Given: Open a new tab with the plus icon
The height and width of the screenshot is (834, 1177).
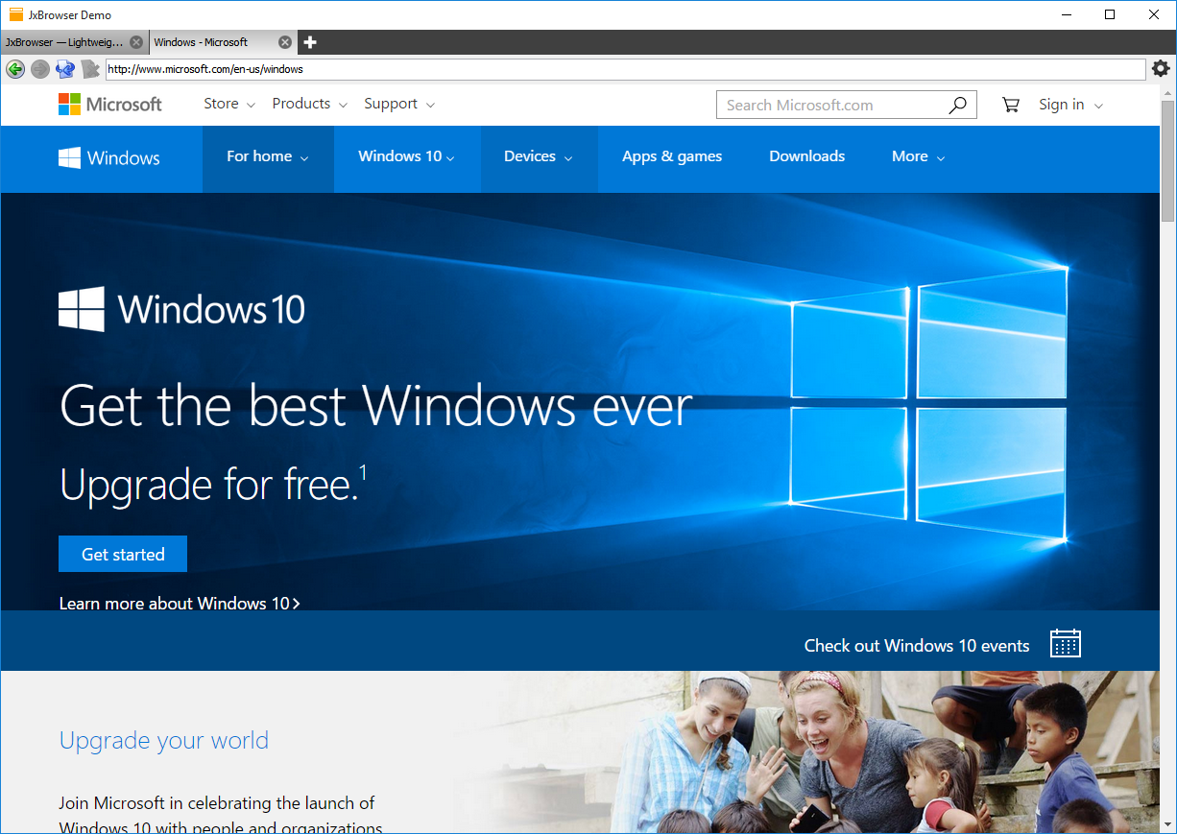Looking at the screenshot, I should pos(310,42).
